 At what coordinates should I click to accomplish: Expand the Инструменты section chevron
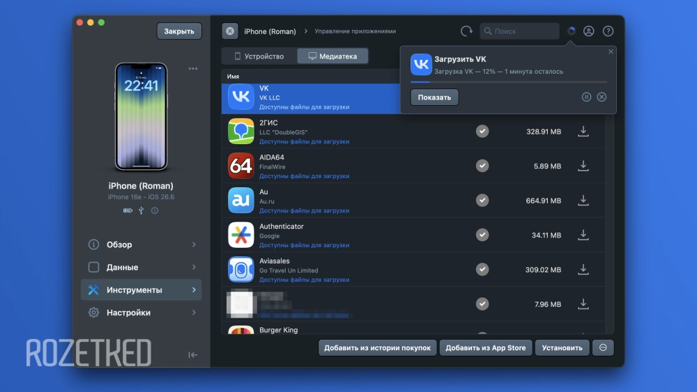[194, 290]
